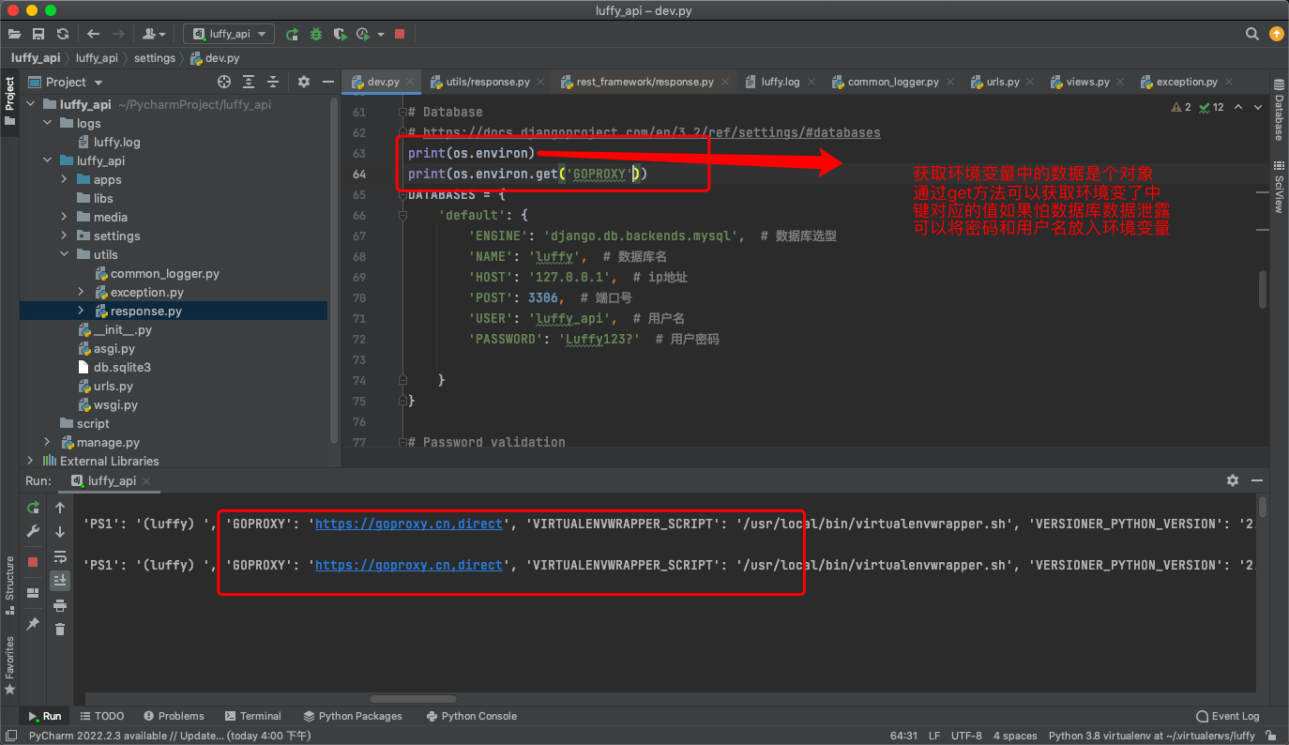
Task: Toggle scroll to end in Run console
Action: pos(60,581)
